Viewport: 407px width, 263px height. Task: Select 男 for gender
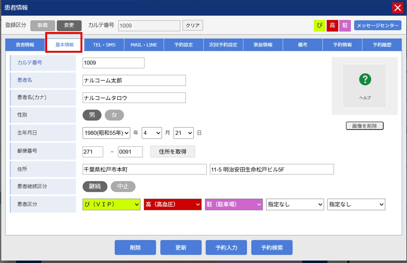click(x=92, y=115)
